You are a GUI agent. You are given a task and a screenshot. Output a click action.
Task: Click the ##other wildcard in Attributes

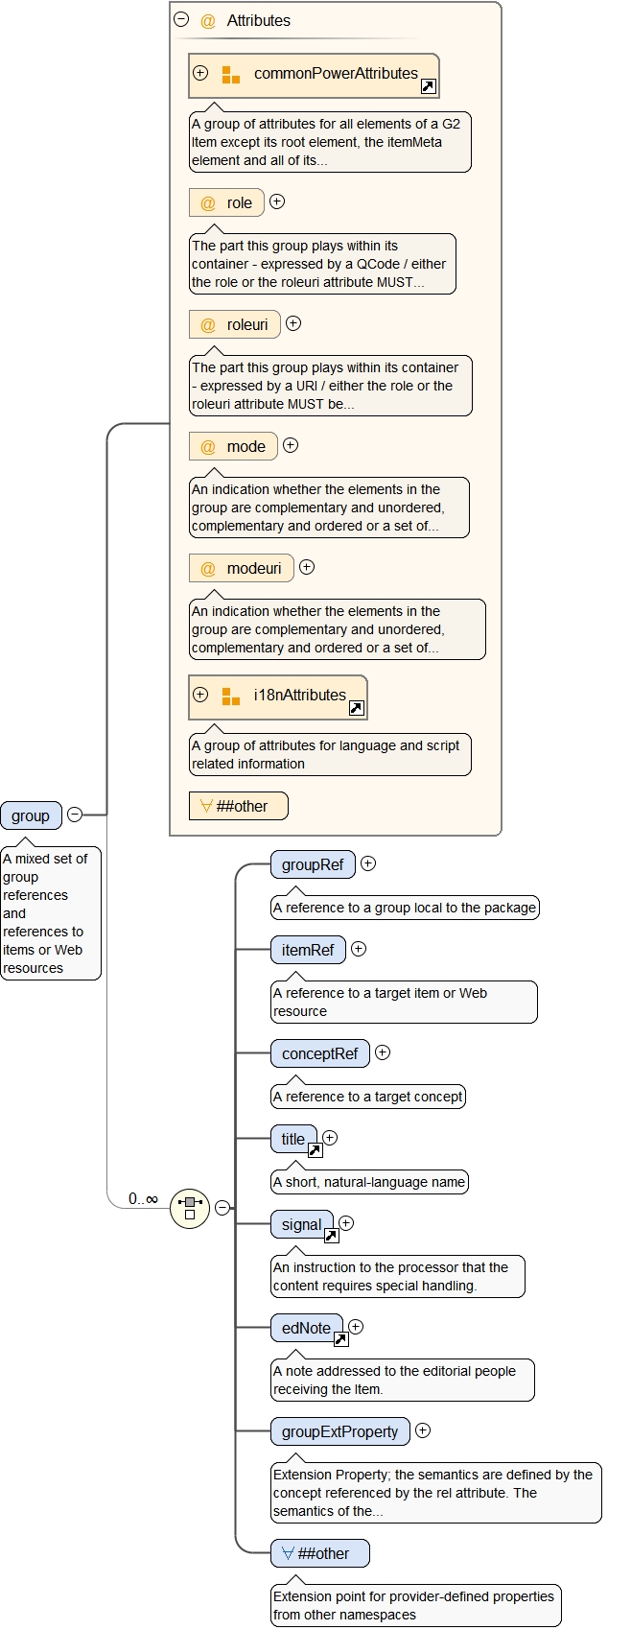(x=239, y=806)
